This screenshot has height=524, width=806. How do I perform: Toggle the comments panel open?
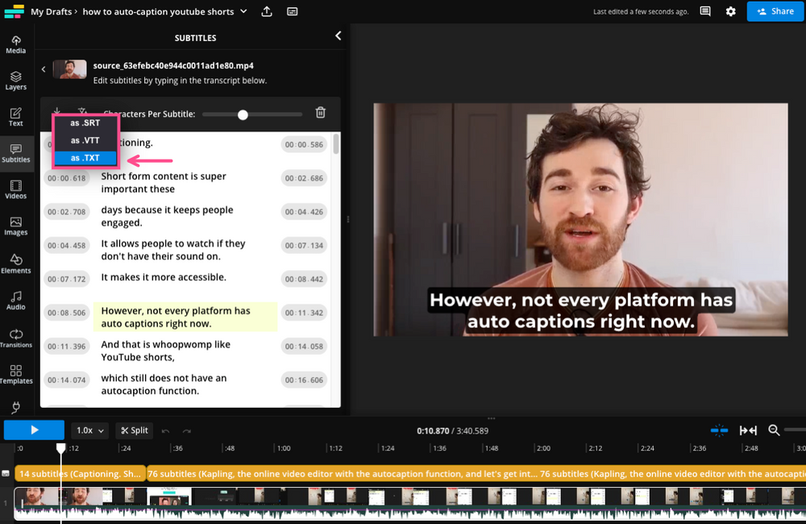(x=705, y=11)
